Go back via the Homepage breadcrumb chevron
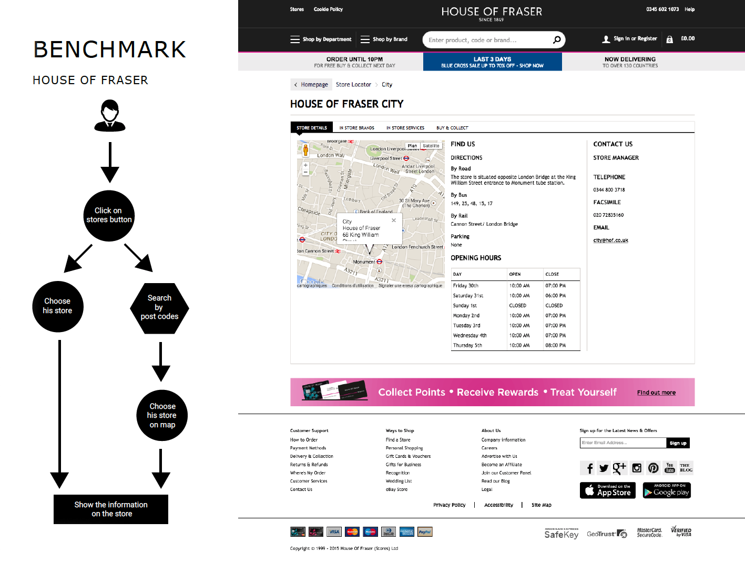 [x=296, y=85]
